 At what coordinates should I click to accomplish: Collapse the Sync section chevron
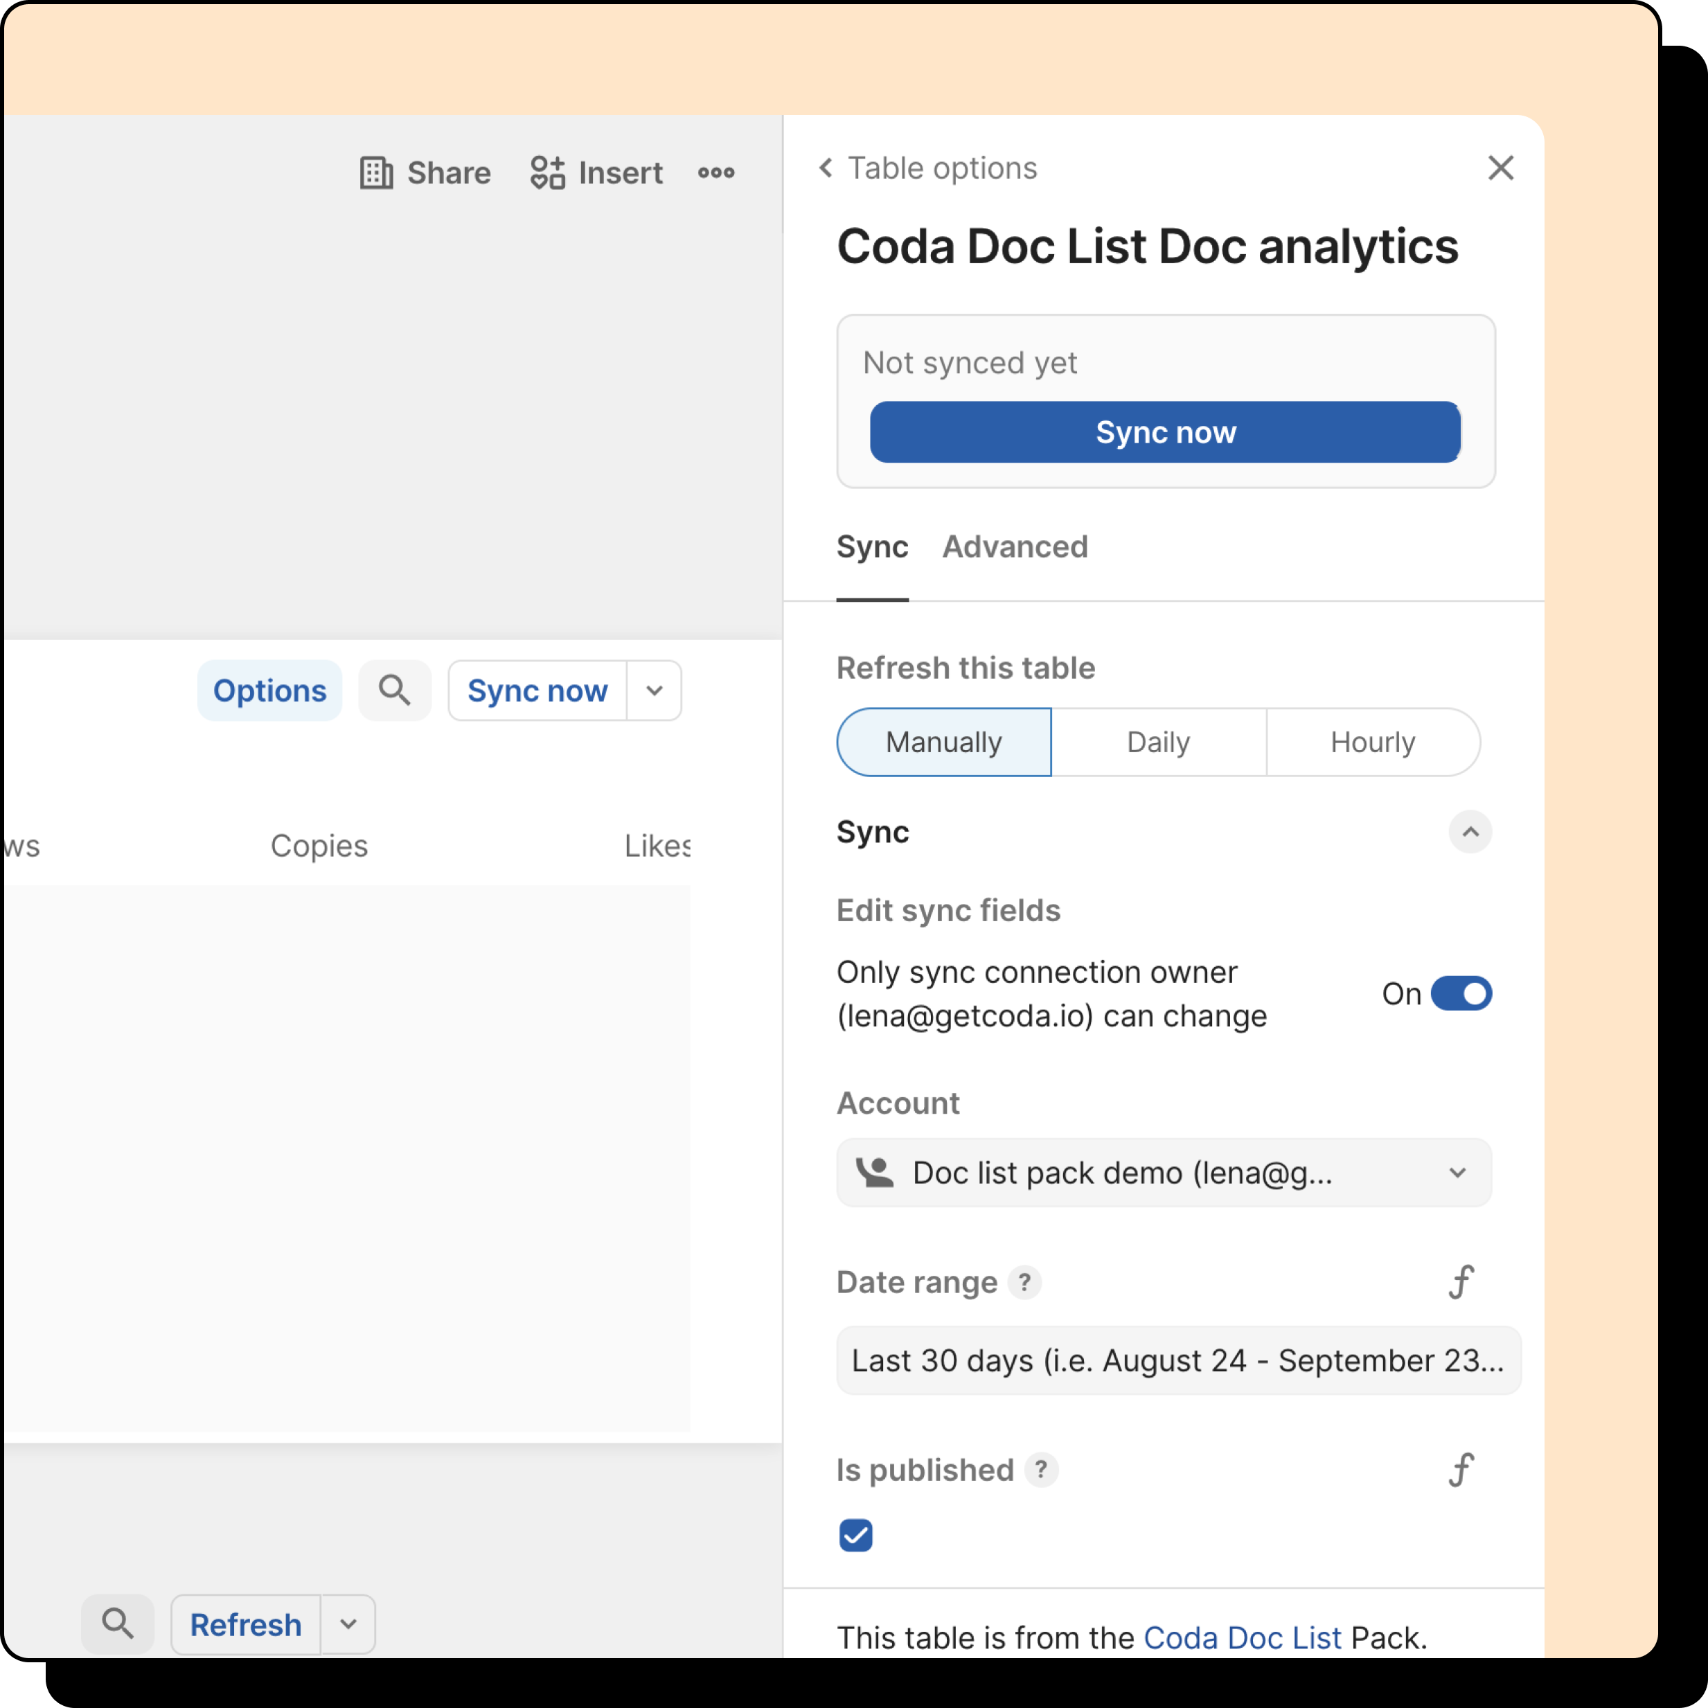1469,832
